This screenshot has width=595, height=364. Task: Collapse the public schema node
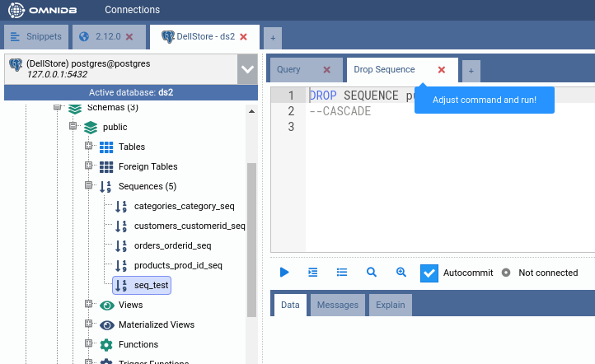[73, 126]
